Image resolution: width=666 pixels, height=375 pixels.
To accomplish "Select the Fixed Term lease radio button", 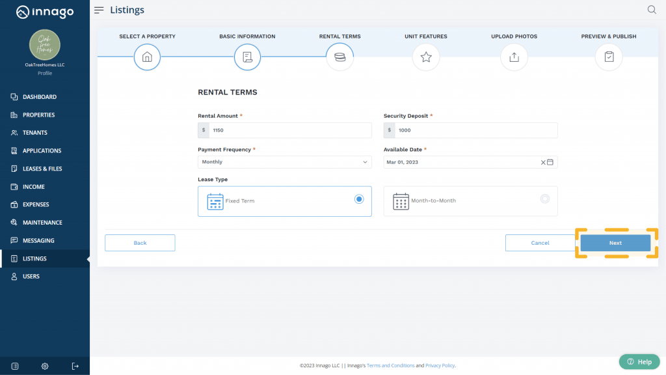I will click(359, 199).
